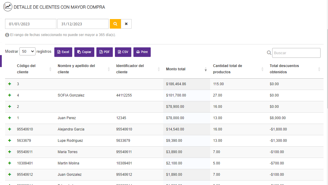Export table as PDF

tap(104, 52)
